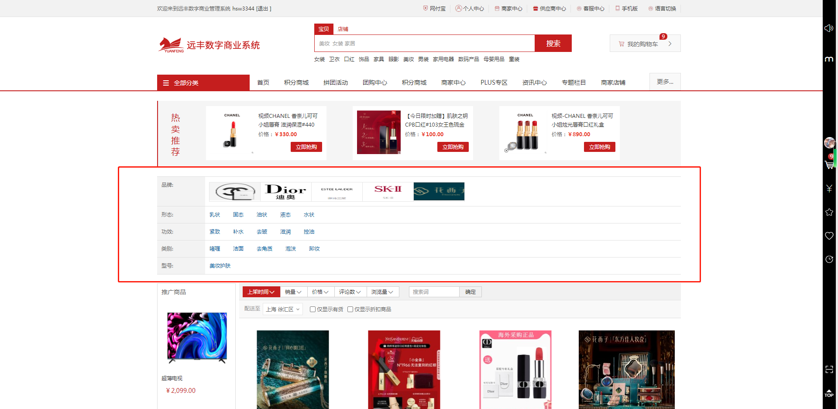The height and width of the screenshot is (409, 838).
Task: Open 拼团活动 navigation item
Action: [336, 82]
